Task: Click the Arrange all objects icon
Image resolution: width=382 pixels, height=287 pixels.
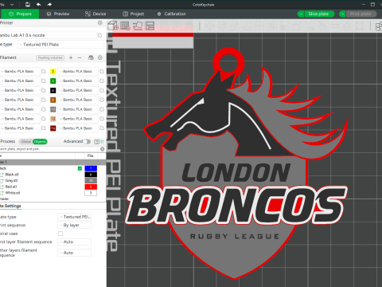Action: tap(150, 26)
